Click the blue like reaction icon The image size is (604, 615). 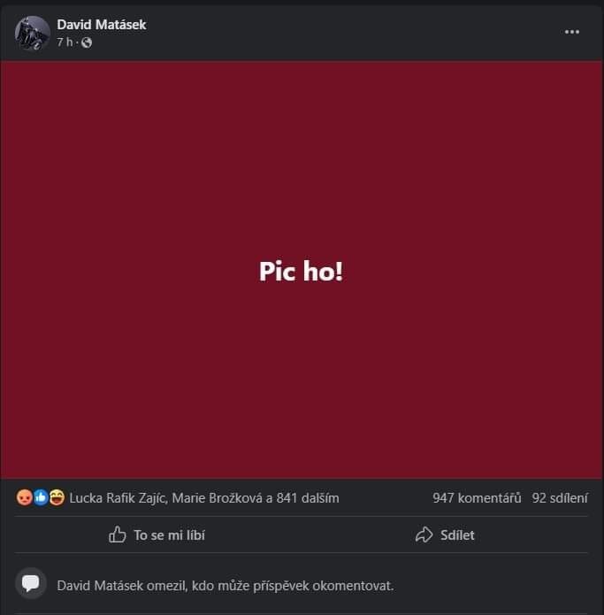point(40,497)
